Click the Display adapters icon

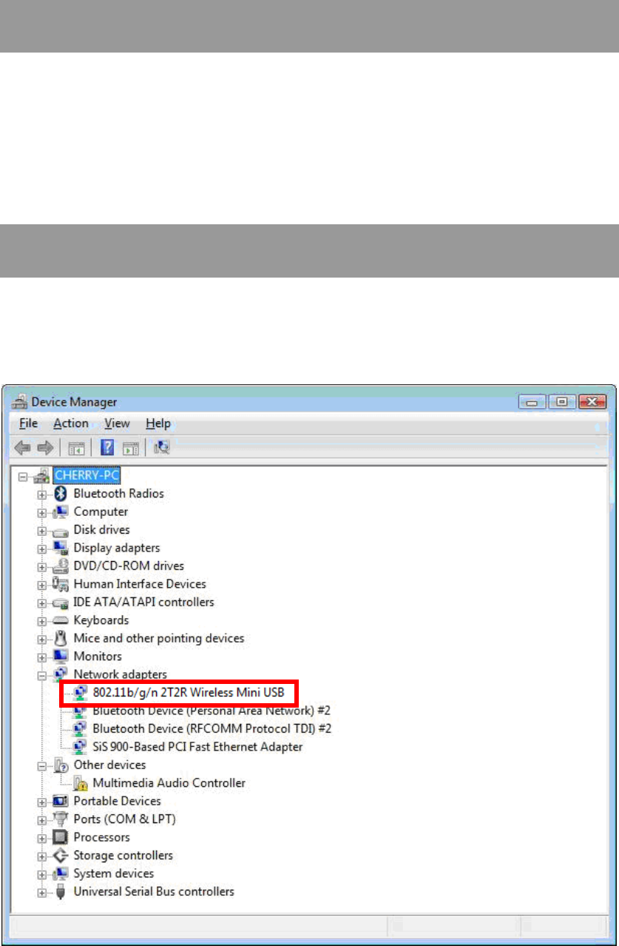[61, 548]
